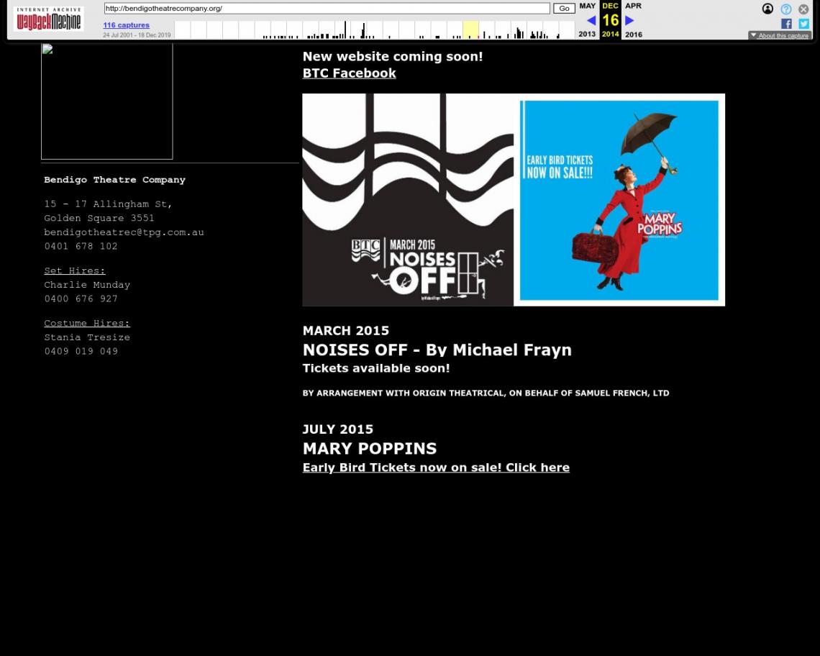This screenshot has height=656, width=820.
Task: Click the NOISES OFF - By Michael Frayn title
Action: [437, 350]
